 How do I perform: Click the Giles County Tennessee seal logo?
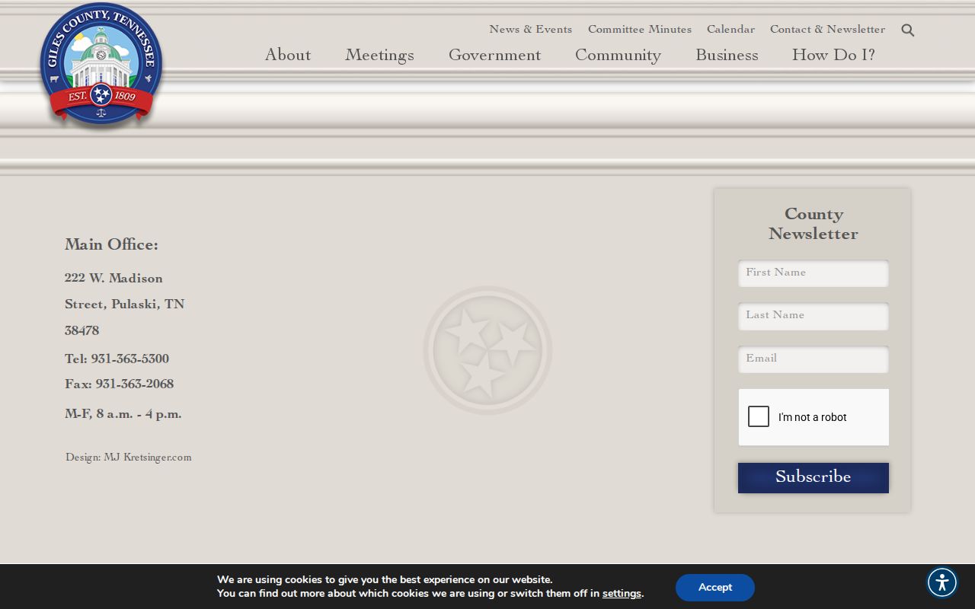click(x=101, y=65)
